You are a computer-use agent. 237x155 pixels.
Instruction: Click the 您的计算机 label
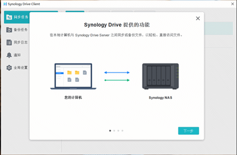click(x=73, y=98)
